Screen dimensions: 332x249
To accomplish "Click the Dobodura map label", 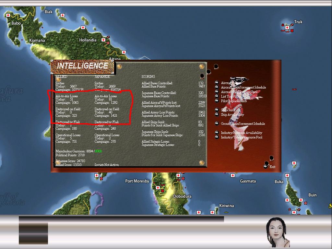I will point(182,196).
